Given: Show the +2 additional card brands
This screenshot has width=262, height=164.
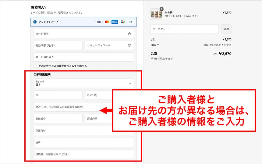Looking at the screenshot, I should (x=130, y=22).
